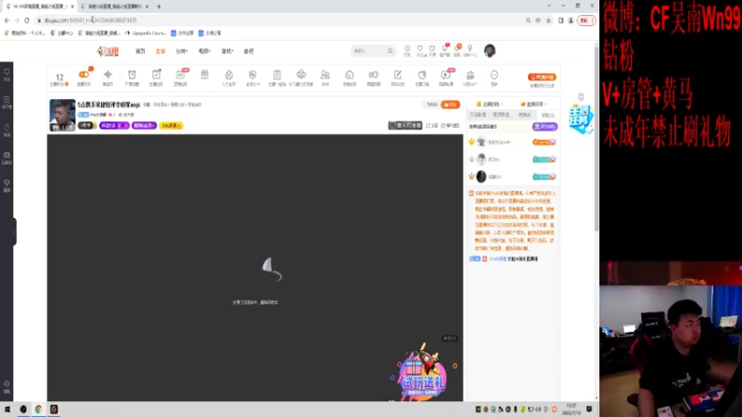
Task: Click the gold crown top-ranked user avatar
Action: point(481,142)
